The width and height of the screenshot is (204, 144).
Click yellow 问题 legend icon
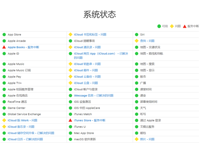coord(172,26)
